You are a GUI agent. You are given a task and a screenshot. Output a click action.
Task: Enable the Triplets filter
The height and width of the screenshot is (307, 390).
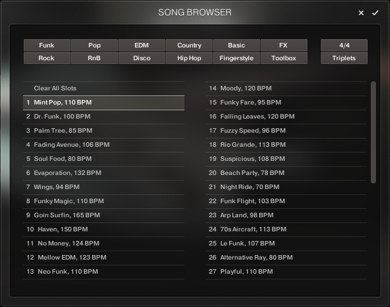pos(344,58)
